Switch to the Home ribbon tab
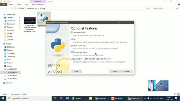Image resolution: width=180 pixels, height=101 pixels. (x=11, y=4)
